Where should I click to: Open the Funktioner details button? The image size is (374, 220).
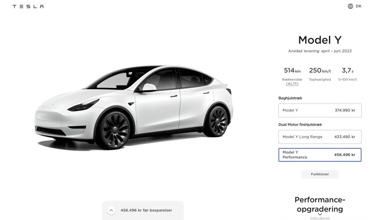click(320, 174)
